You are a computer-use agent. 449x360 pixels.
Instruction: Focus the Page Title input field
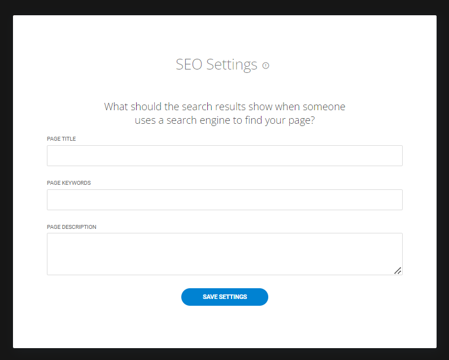click(x=225, y=155)
